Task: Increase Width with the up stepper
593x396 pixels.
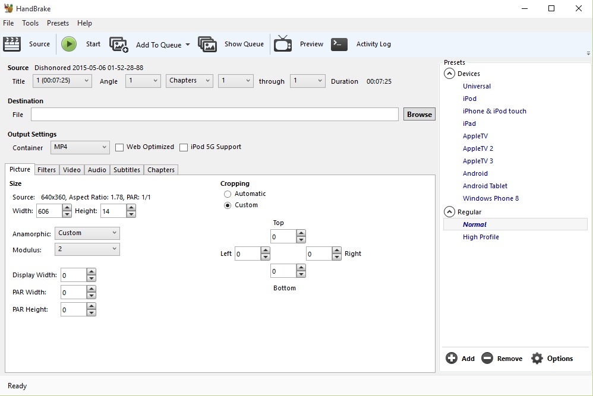Action: tap(67, 207)
